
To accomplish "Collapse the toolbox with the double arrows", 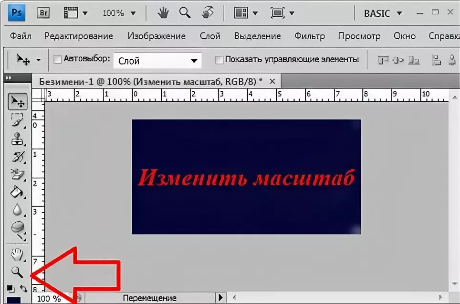I will pos(9,77).
